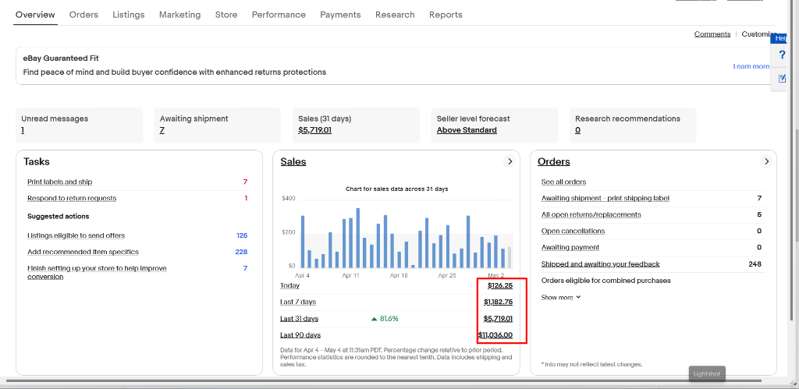Click the Lightshot overlay button
This screenshot has height=389, width=799.
[707, 374]
